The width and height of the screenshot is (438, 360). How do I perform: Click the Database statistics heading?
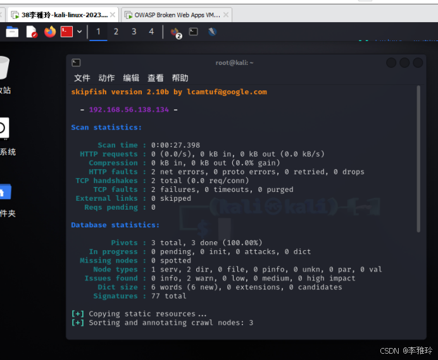click(115, 225)
